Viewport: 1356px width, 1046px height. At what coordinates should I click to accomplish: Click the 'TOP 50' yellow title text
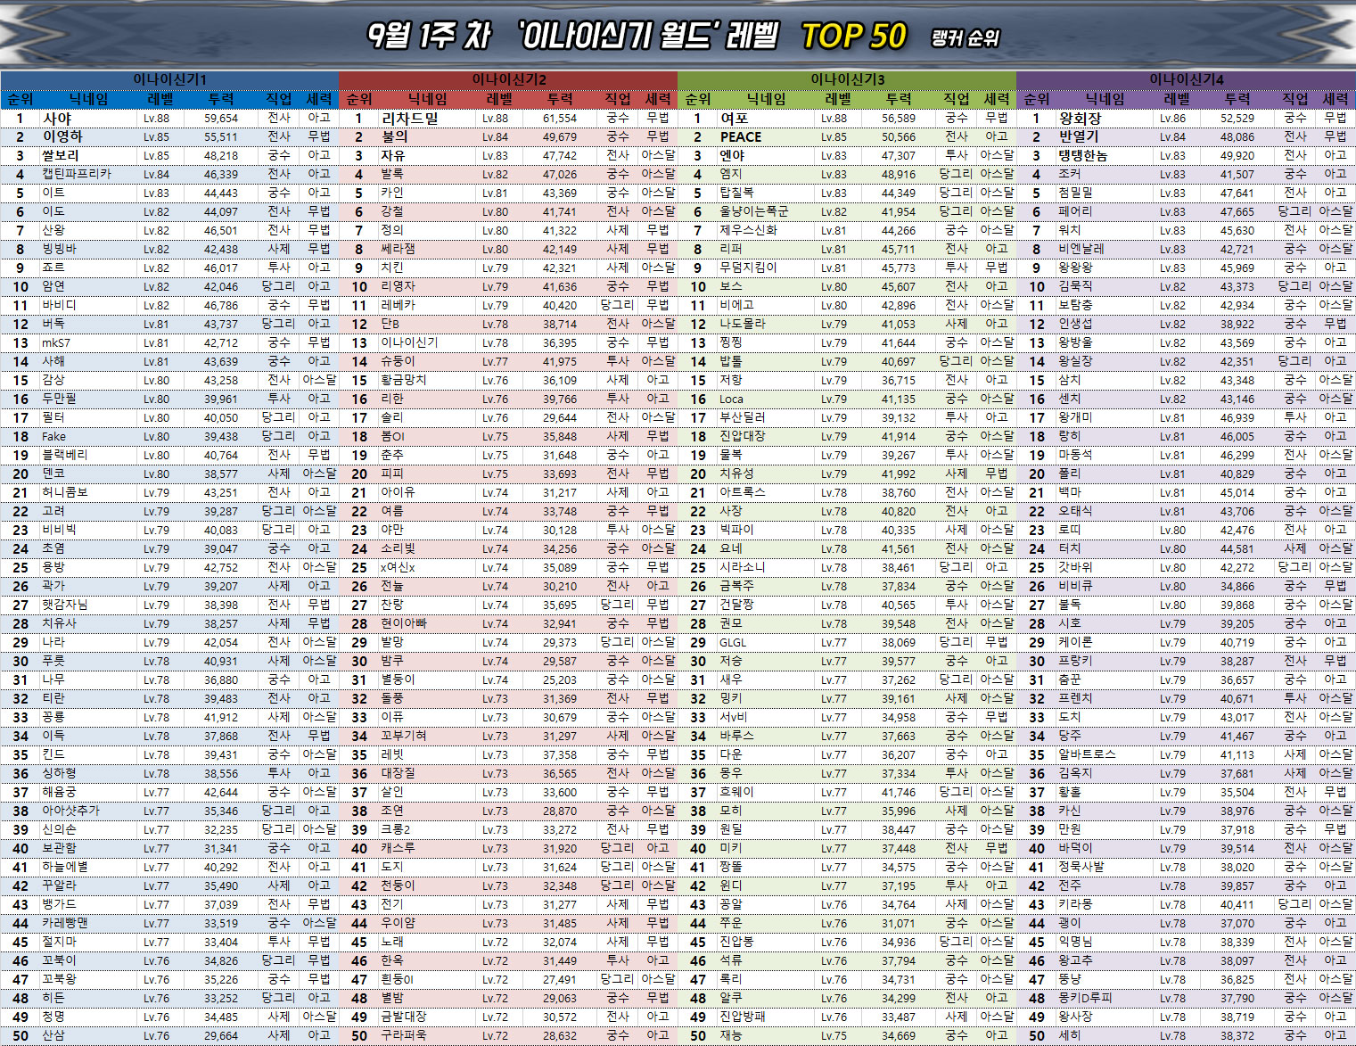tap(853, 37)
